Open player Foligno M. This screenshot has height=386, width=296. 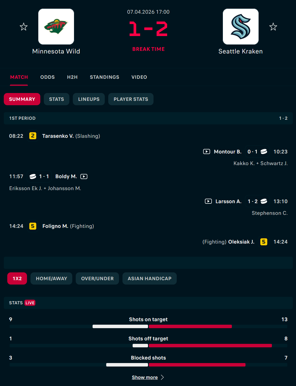(x=55, y=226)
